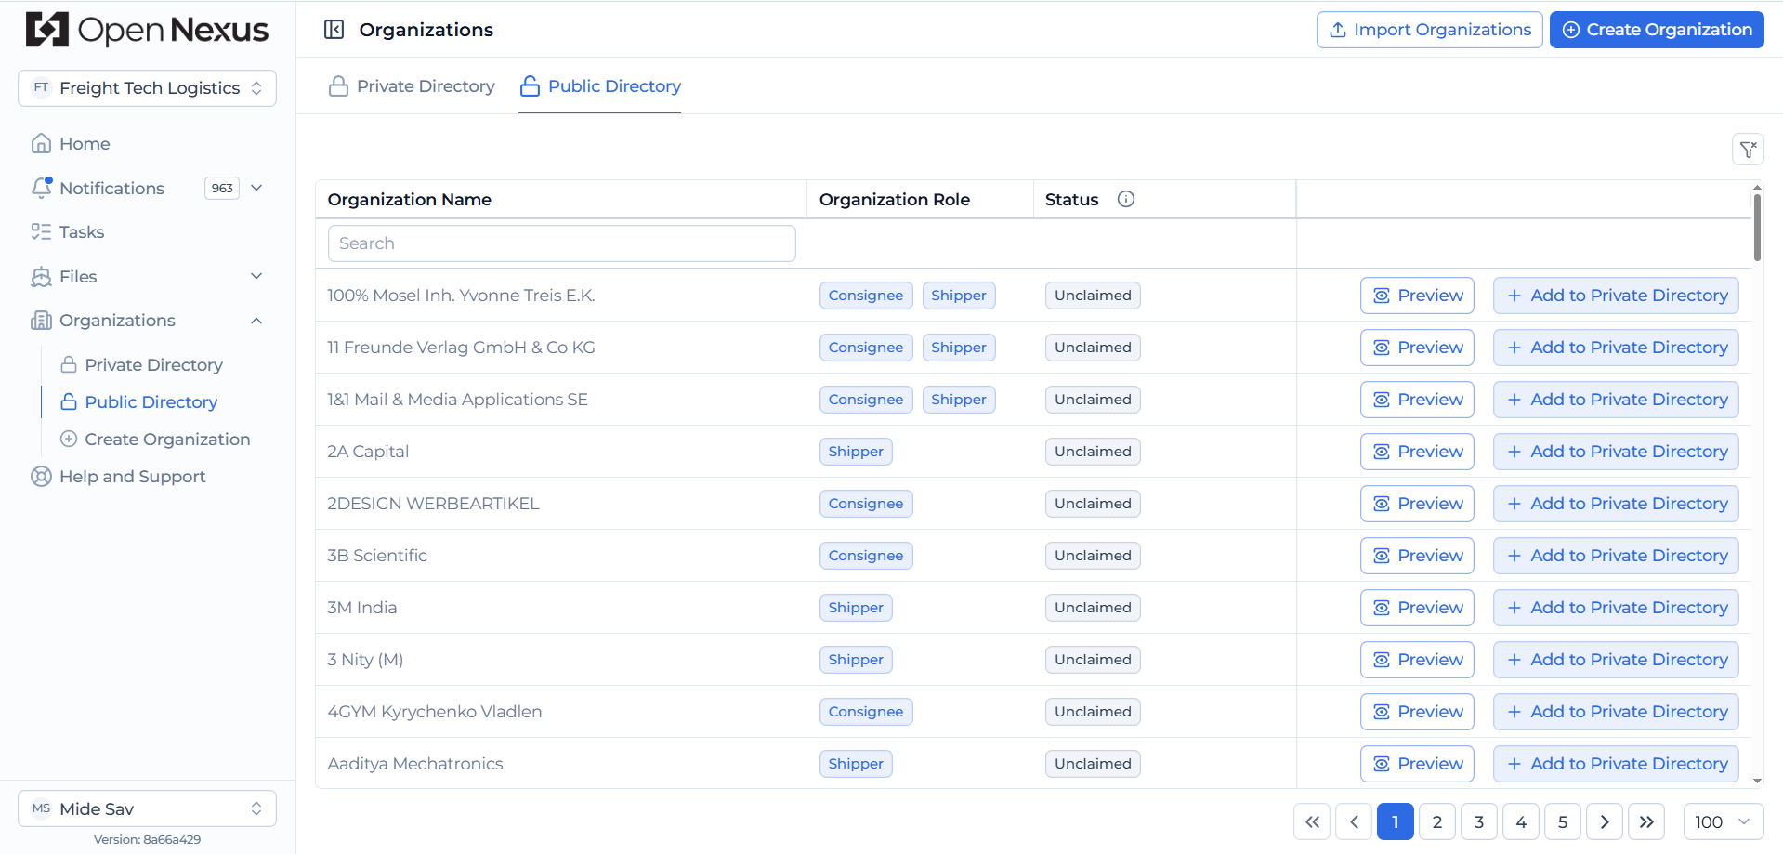Preview the Aaditya Mechatronics organization
This screenshot has width=1783, height=854.
1417,764
